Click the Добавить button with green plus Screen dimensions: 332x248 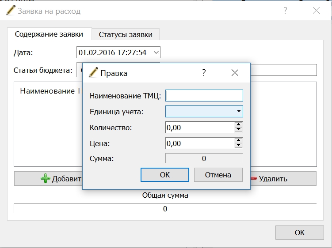[48, 179]
